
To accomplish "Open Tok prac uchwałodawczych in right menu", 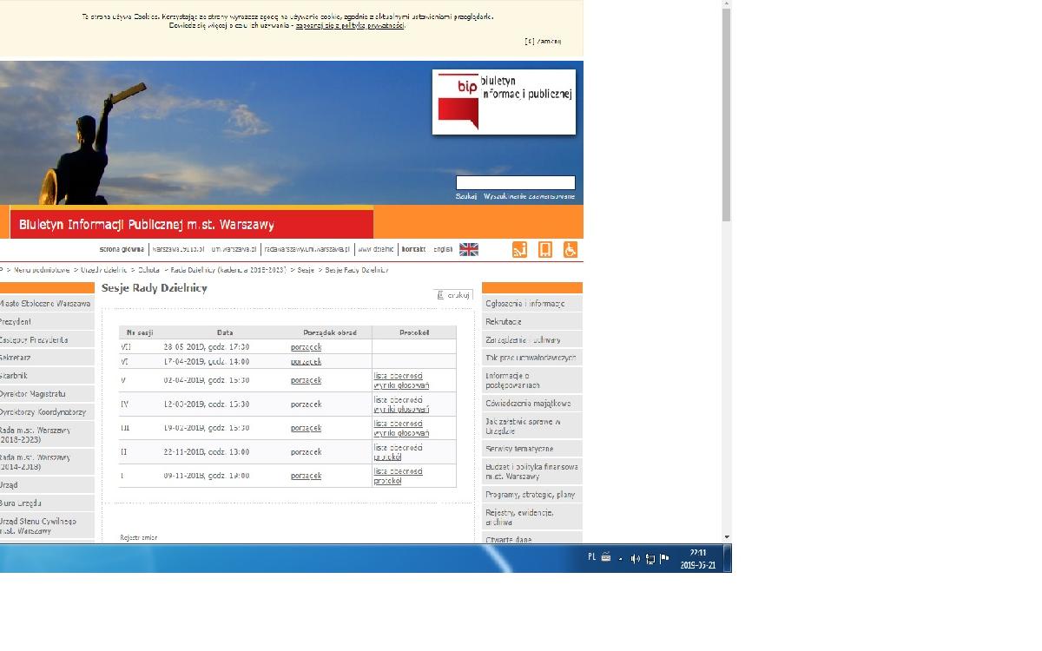I will pos(531,358).
